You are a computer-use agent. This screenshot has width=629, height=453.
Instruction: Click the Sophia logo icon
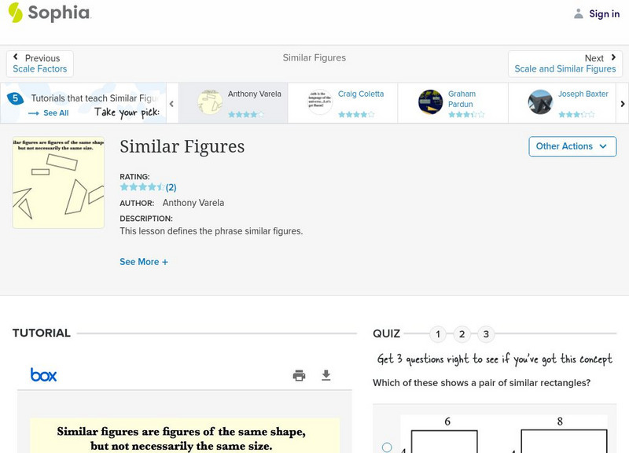tap(16, 13)
